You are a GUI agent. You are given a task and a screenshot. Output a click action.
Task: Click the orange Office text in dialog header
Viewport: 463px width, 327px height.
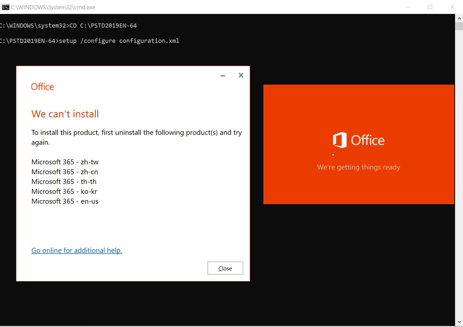(x=43, y=87)
